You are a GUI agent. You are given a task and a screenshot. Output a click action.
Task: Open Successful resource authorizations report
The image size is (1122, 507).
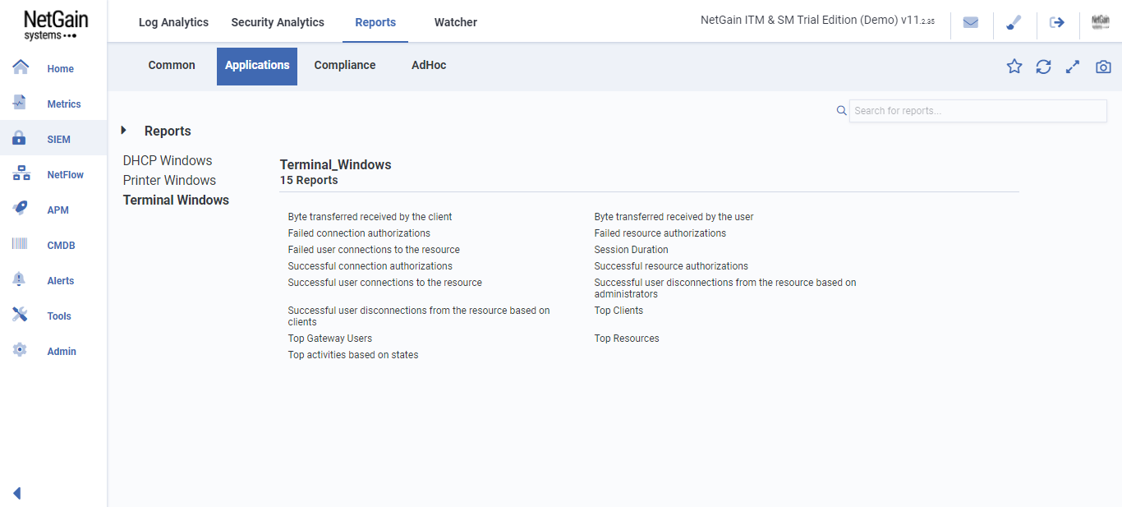(x=671, y=266)
